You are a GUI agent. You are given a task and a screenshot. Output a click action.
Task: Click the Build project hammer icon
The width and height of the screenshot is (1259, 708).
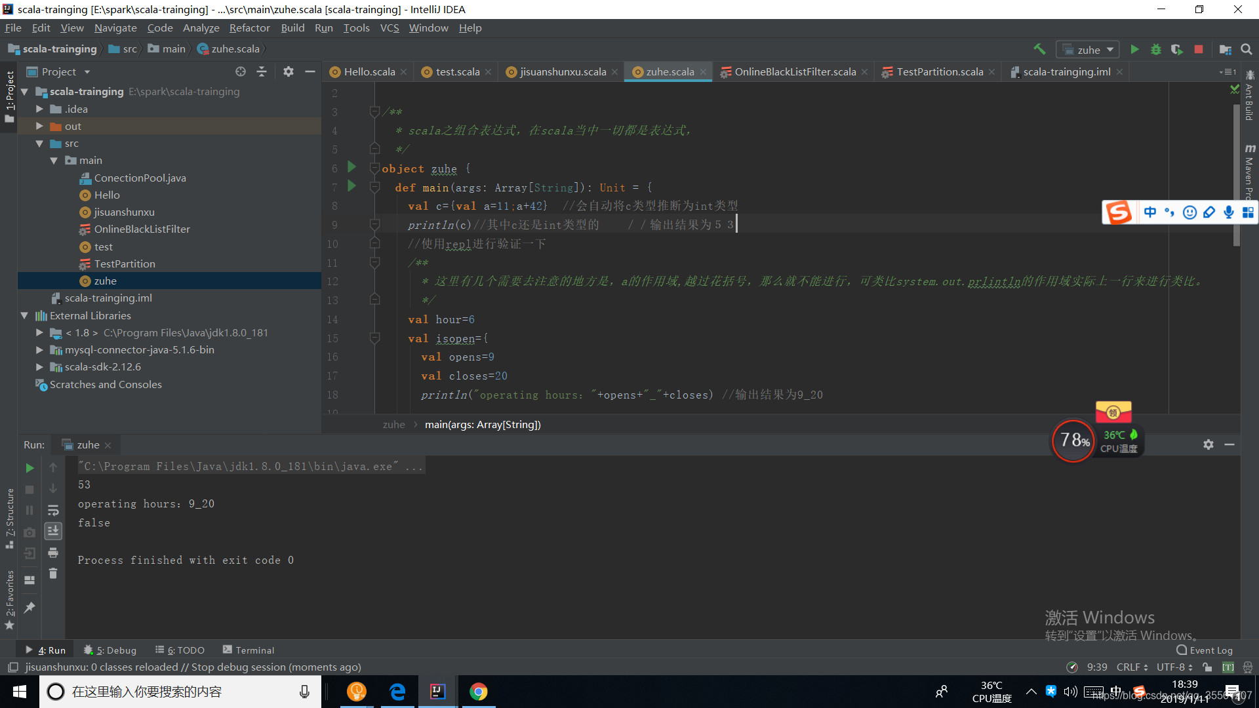(1039, 49)
